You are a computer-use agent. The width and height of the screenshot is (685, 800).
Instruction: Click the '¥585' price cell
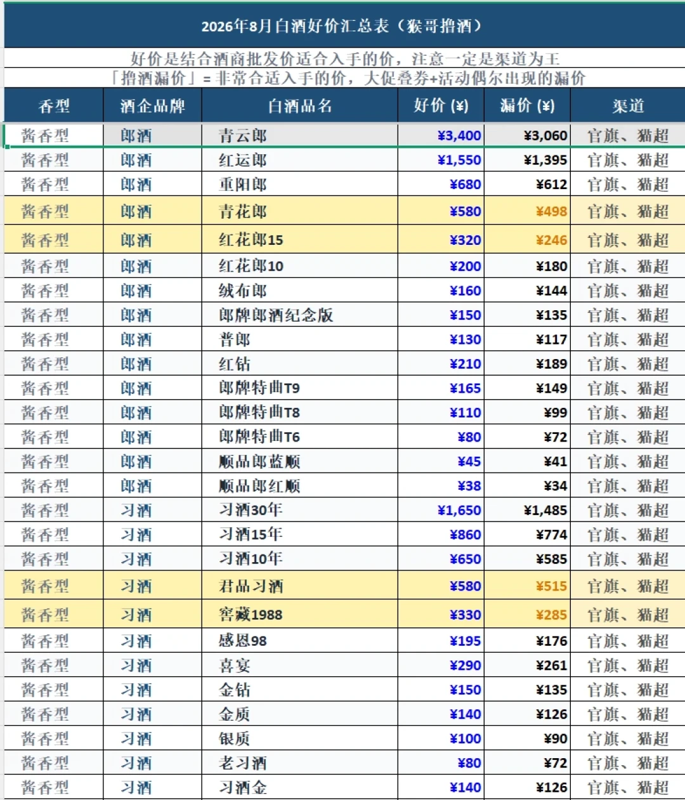pos(527,559)
